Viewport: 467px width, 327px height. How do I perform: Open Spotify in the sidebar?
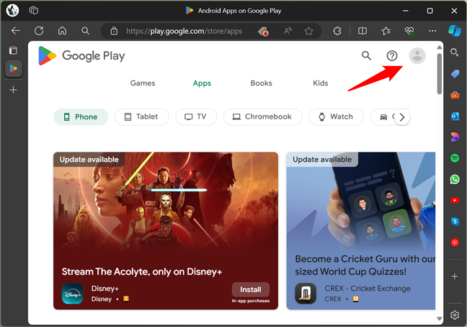(455, 158)
